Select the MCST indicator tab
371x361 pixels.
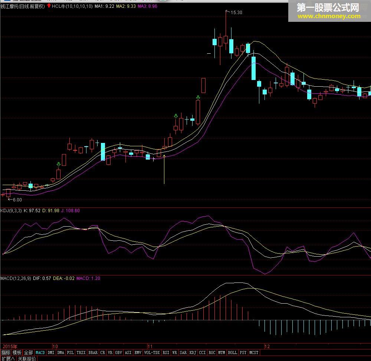coord(254,352)
